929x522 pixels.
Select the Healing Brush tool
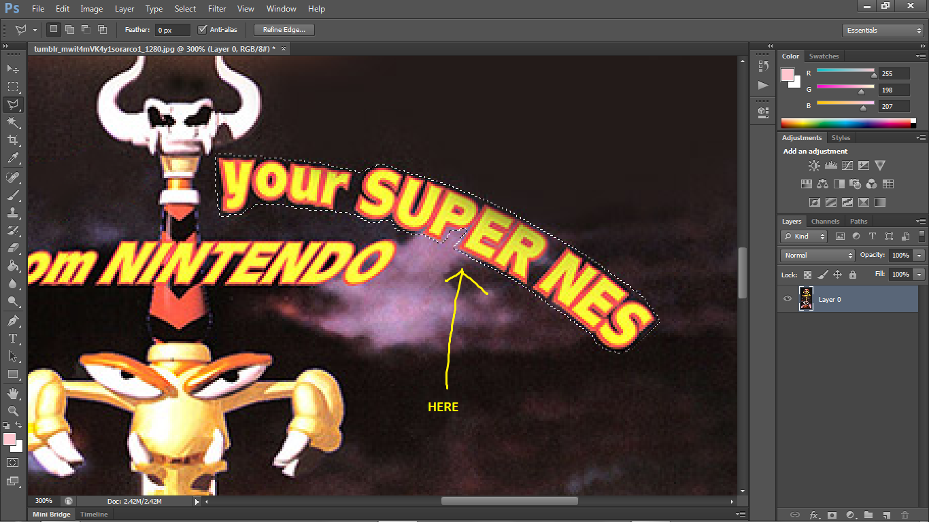point(13,177)
